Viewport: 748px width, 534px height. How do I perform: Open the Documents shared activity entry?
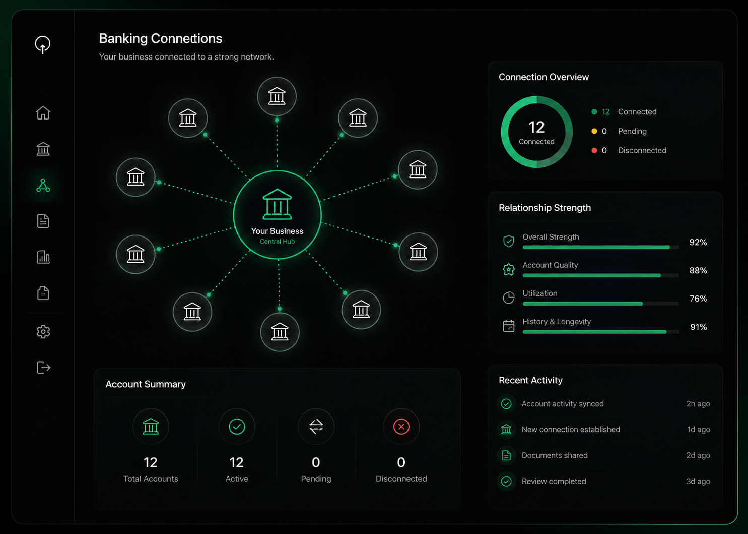tap(604, 455)
